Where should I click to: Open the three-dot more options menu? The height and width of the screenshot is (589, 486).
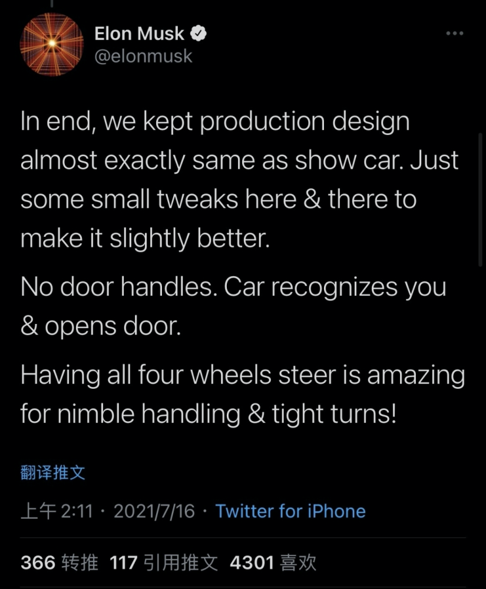pos(454,34)
